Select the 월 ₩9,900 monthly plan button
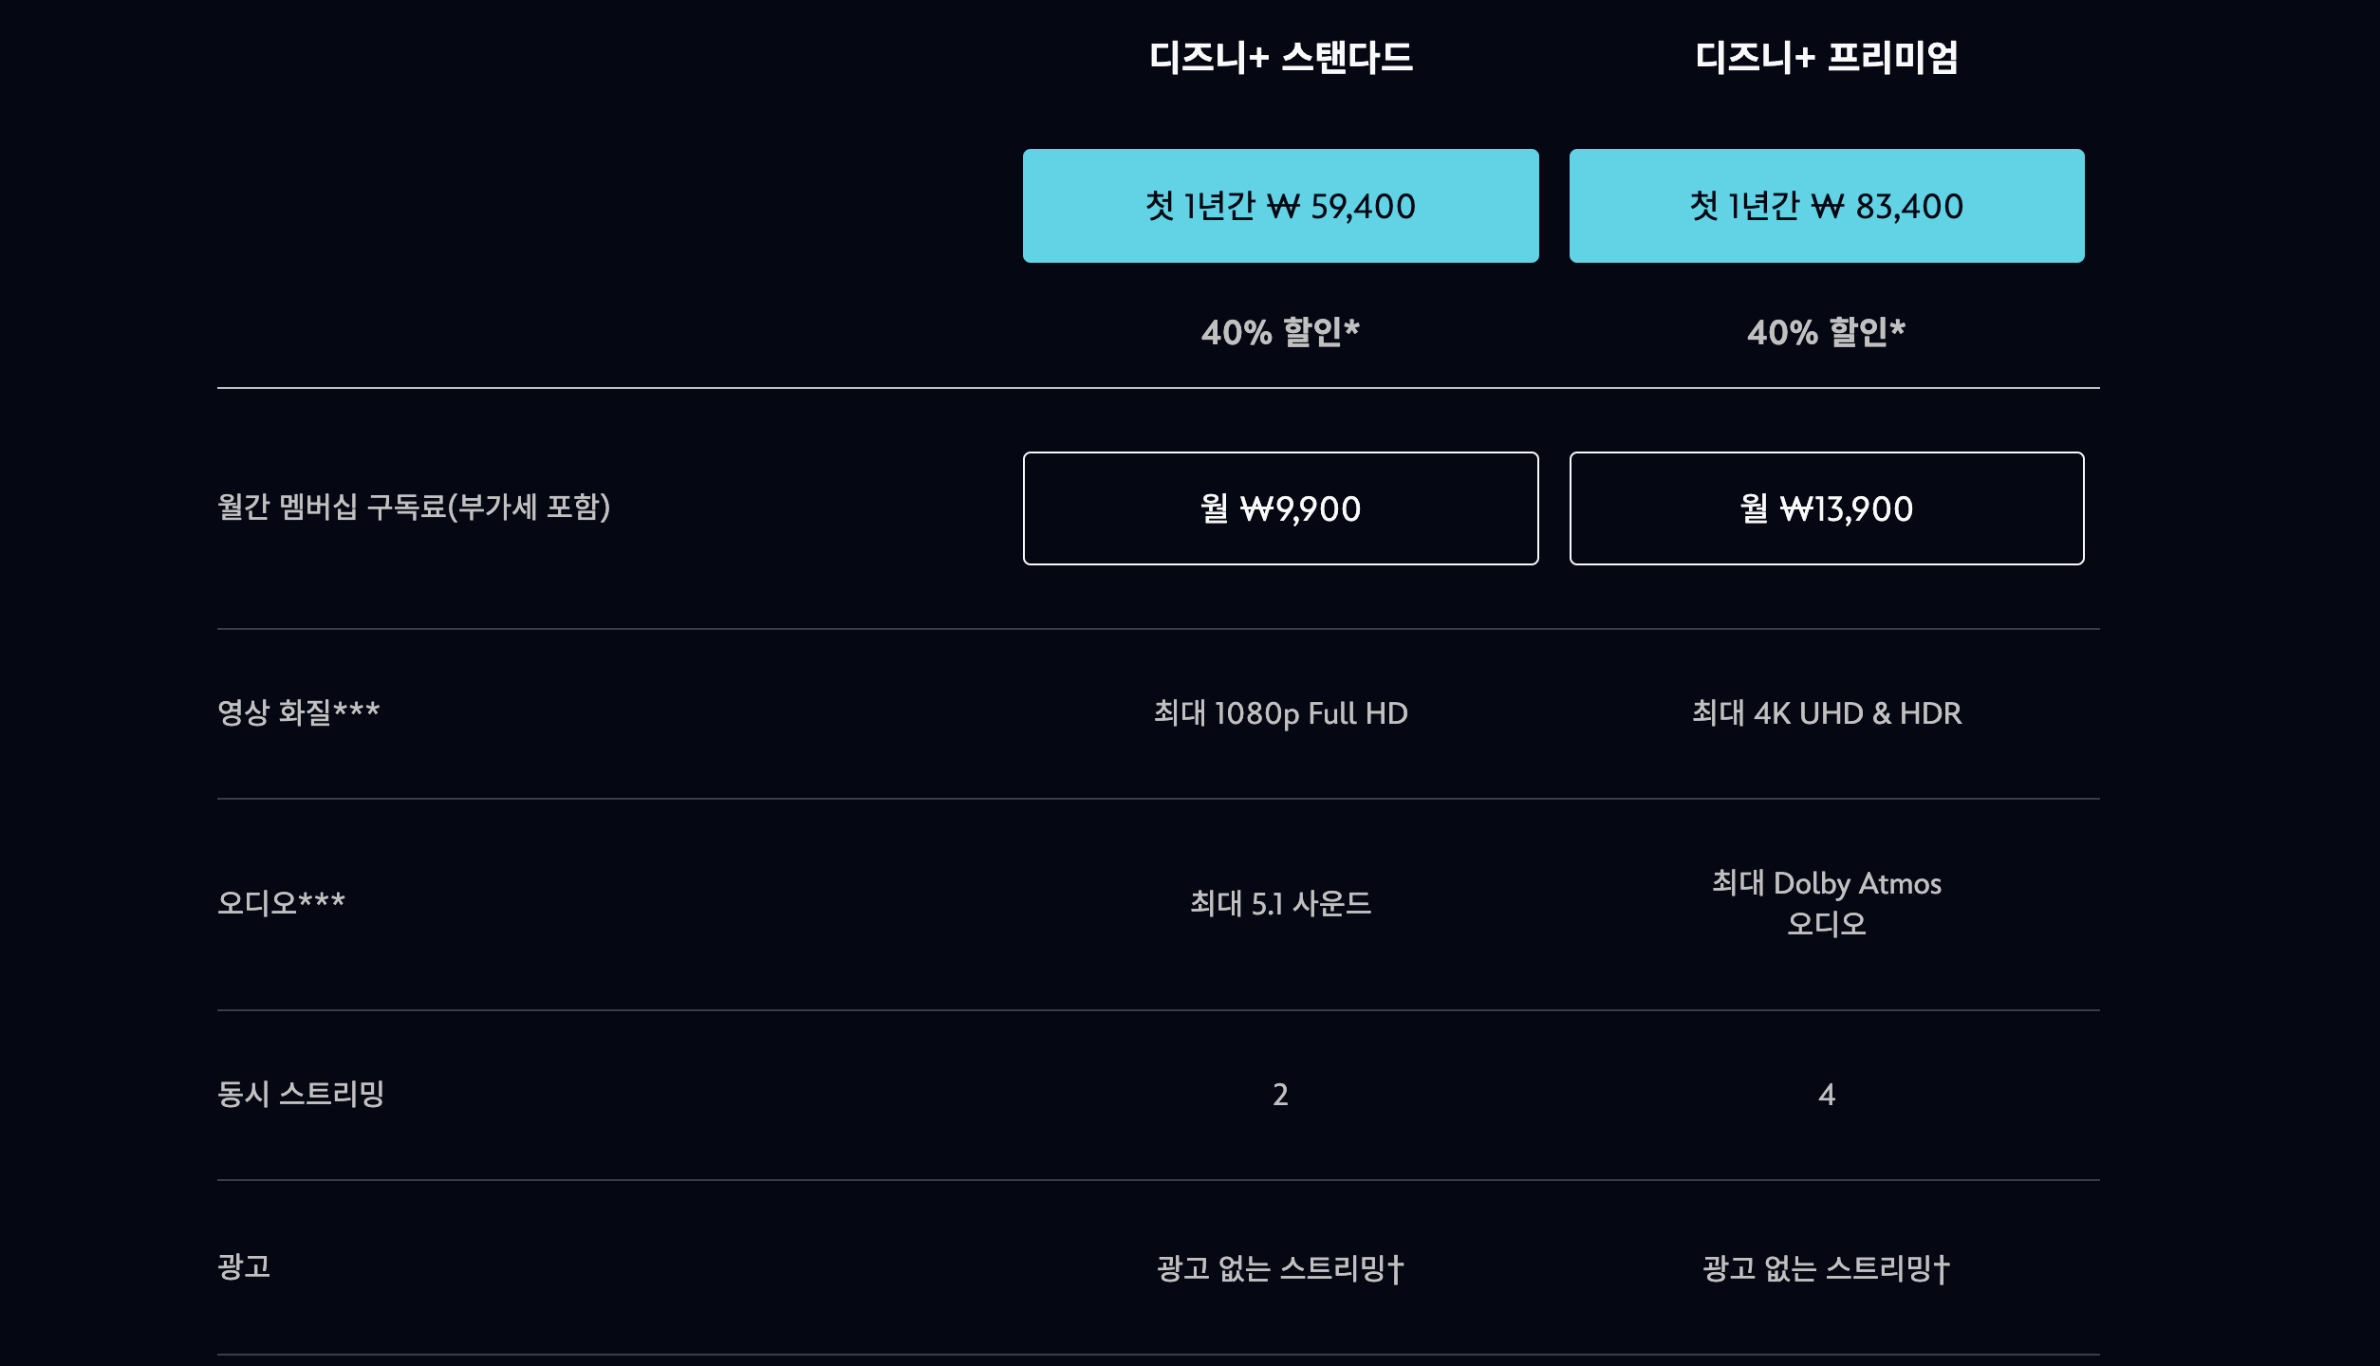Screen dimensions: 2380x1366 pyautogui.click(x=1280, y=508)
